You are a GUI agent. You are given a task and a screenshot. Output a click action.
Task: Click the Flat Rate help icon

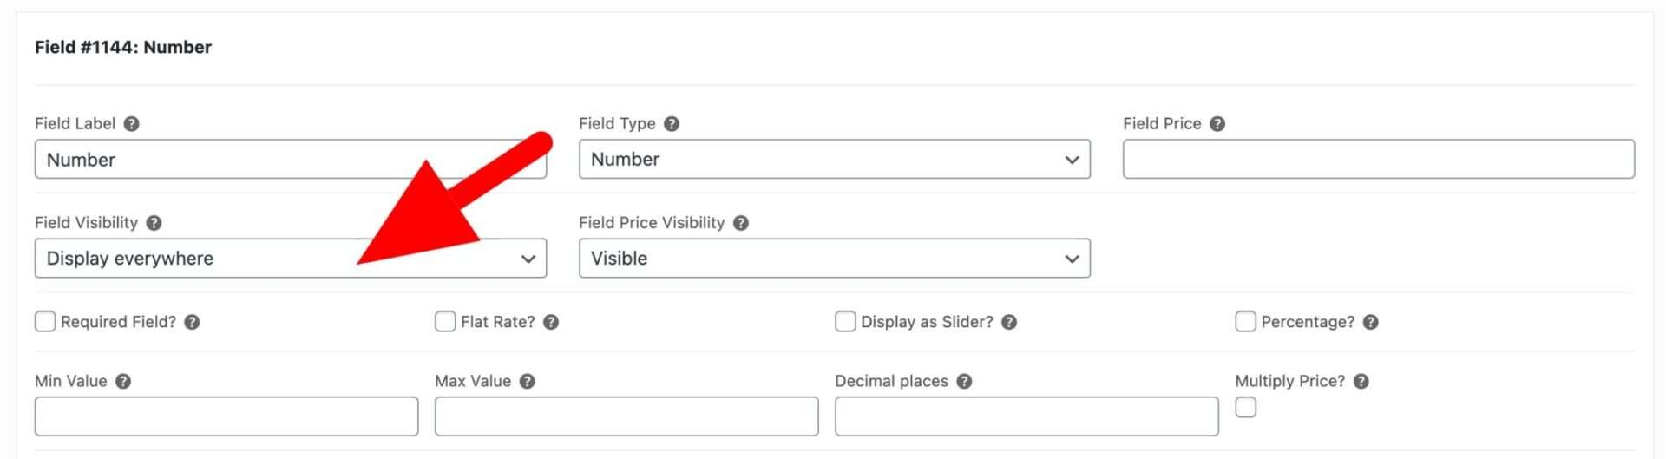[551, 322]
